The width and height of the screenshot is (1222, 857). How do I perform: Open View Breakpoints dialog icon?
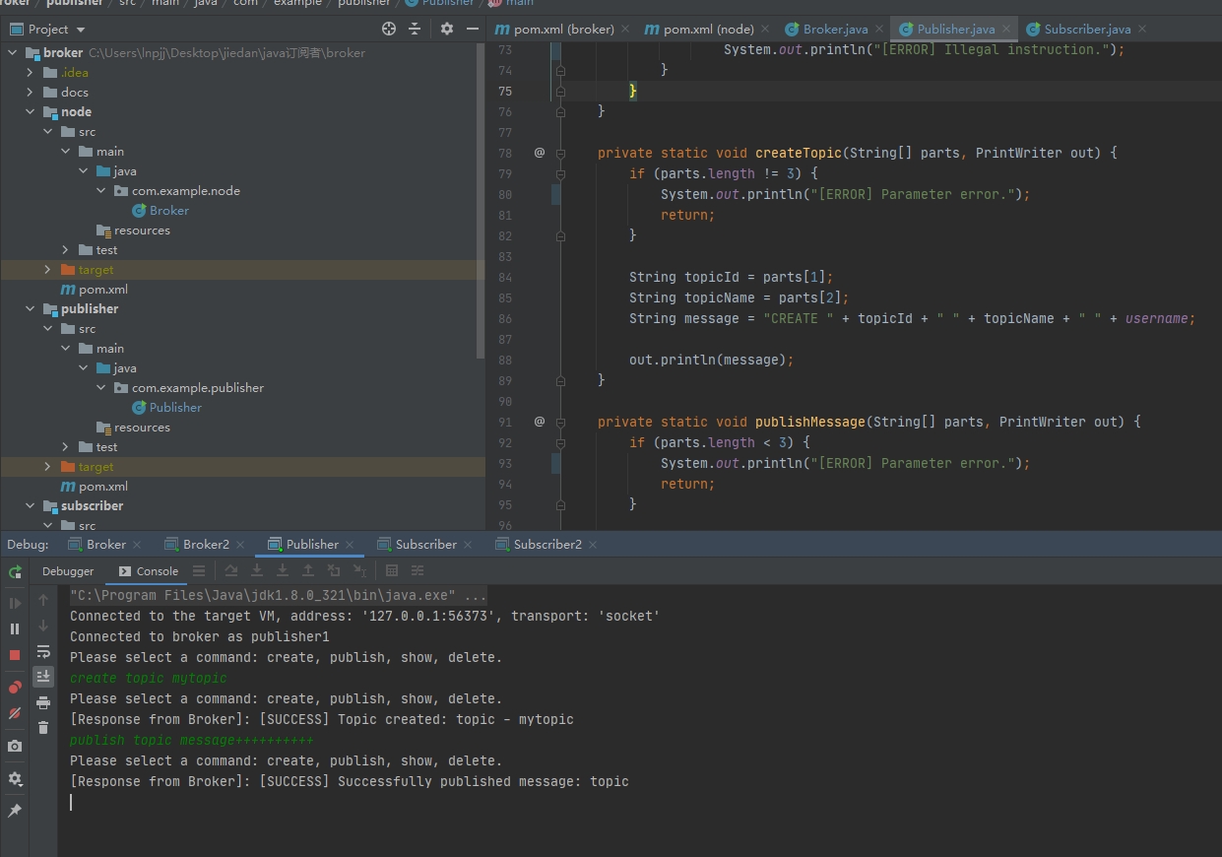[x=15, y=688]
